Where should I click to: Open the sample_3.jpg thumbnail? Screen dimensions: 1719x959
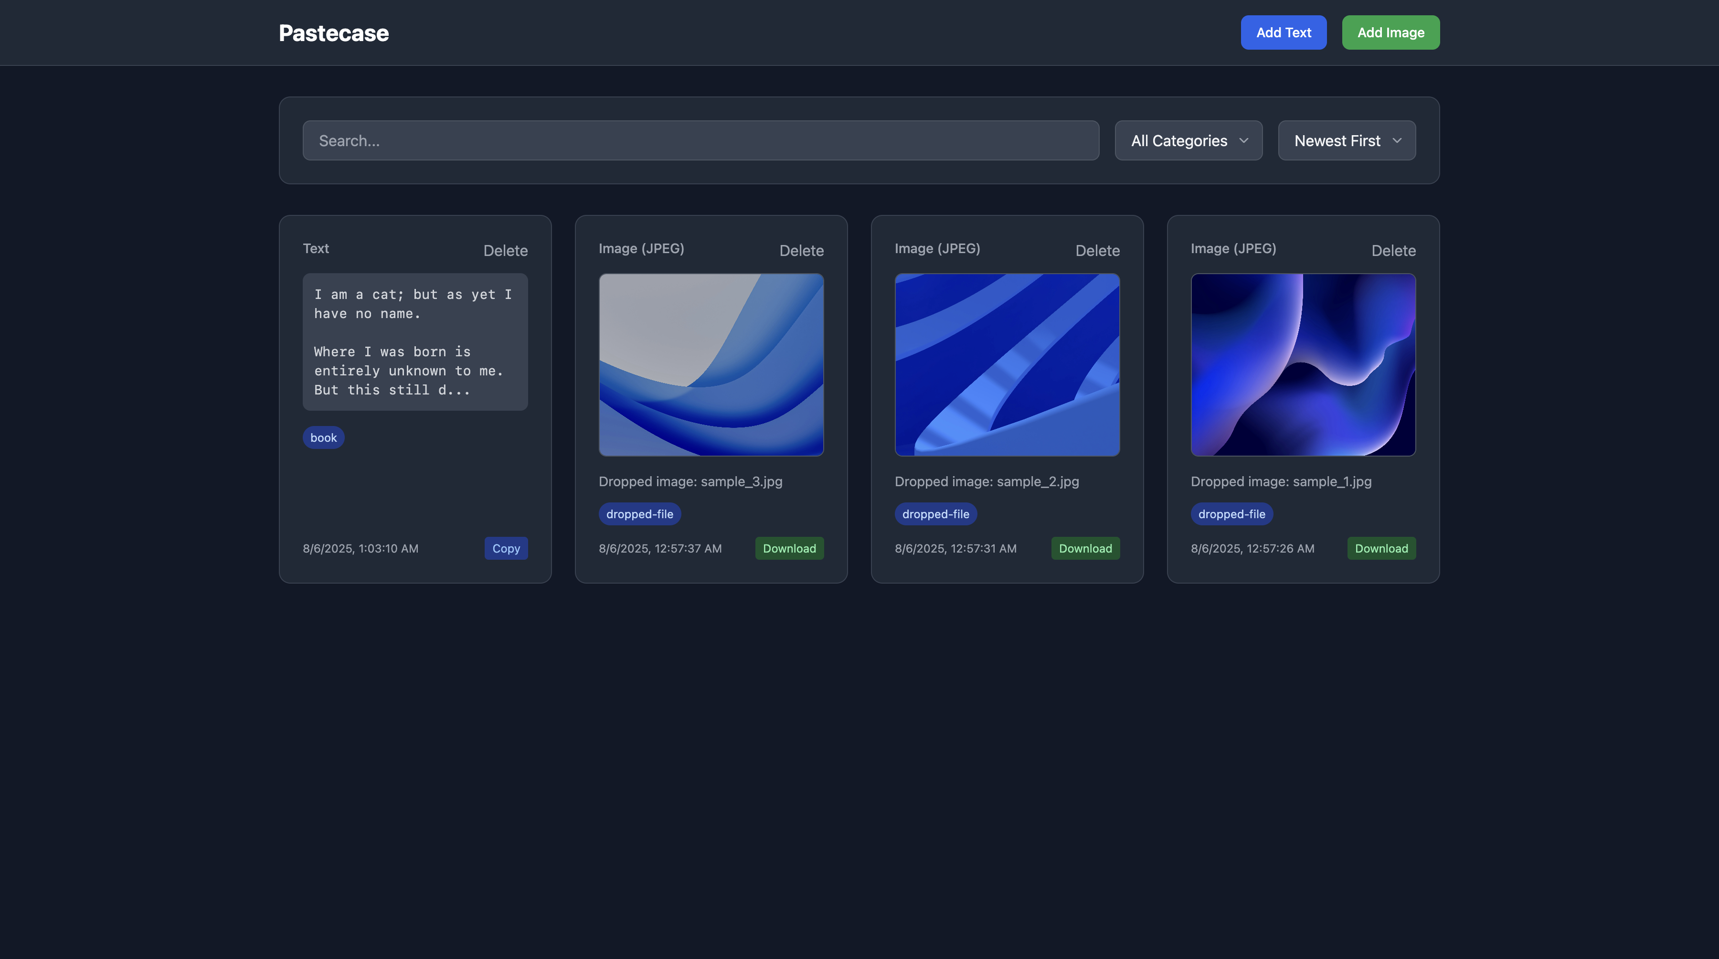pos(711,365)
